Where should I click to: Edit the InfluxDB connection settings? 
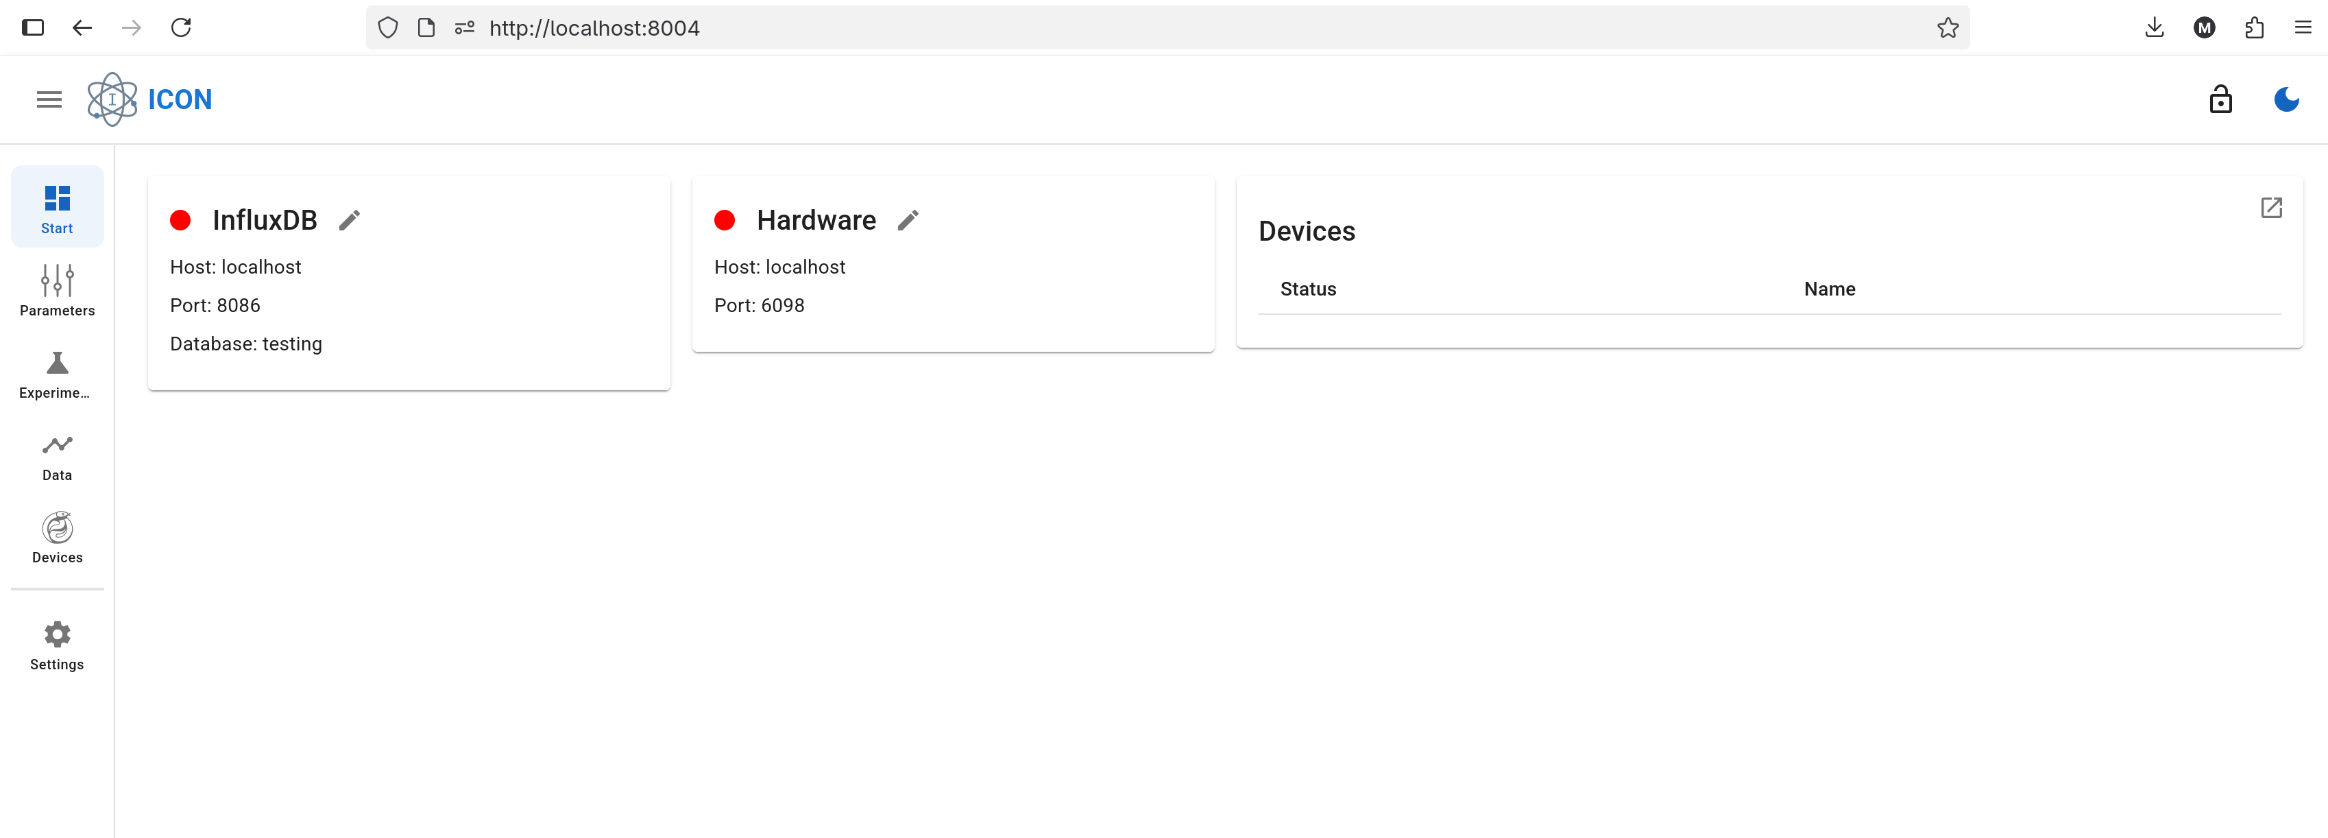coord(350,219)
